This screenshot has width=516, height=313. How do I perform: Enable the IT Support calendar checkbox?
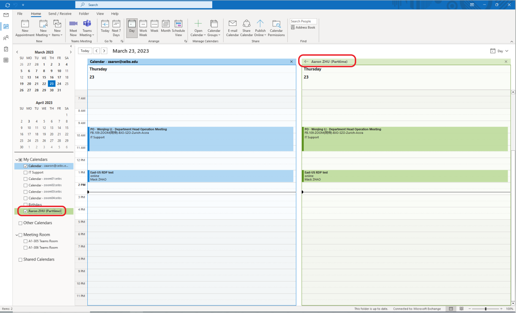point(25,172)
